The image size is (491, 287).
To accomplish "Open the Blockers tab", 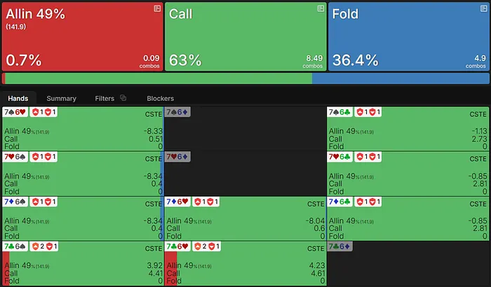I will 160,99.
